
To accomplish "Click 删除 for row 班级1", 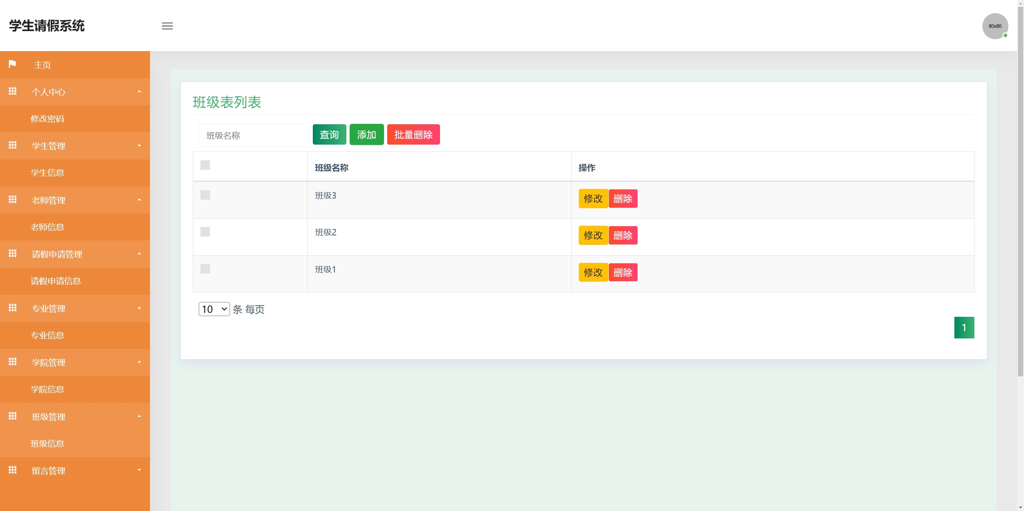I will [x=623, y=272].
